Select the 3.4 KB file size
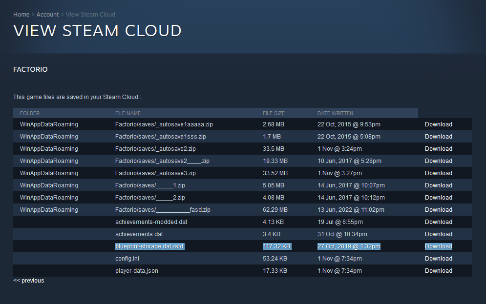The height and width of the screenshot is (304, 486). [272, 234]
